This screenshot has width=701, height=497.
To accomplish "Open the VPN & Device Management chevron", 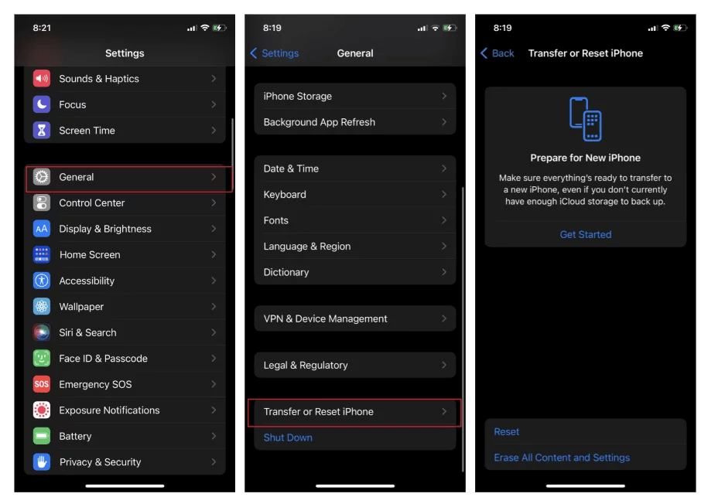I will coord(444,318).
